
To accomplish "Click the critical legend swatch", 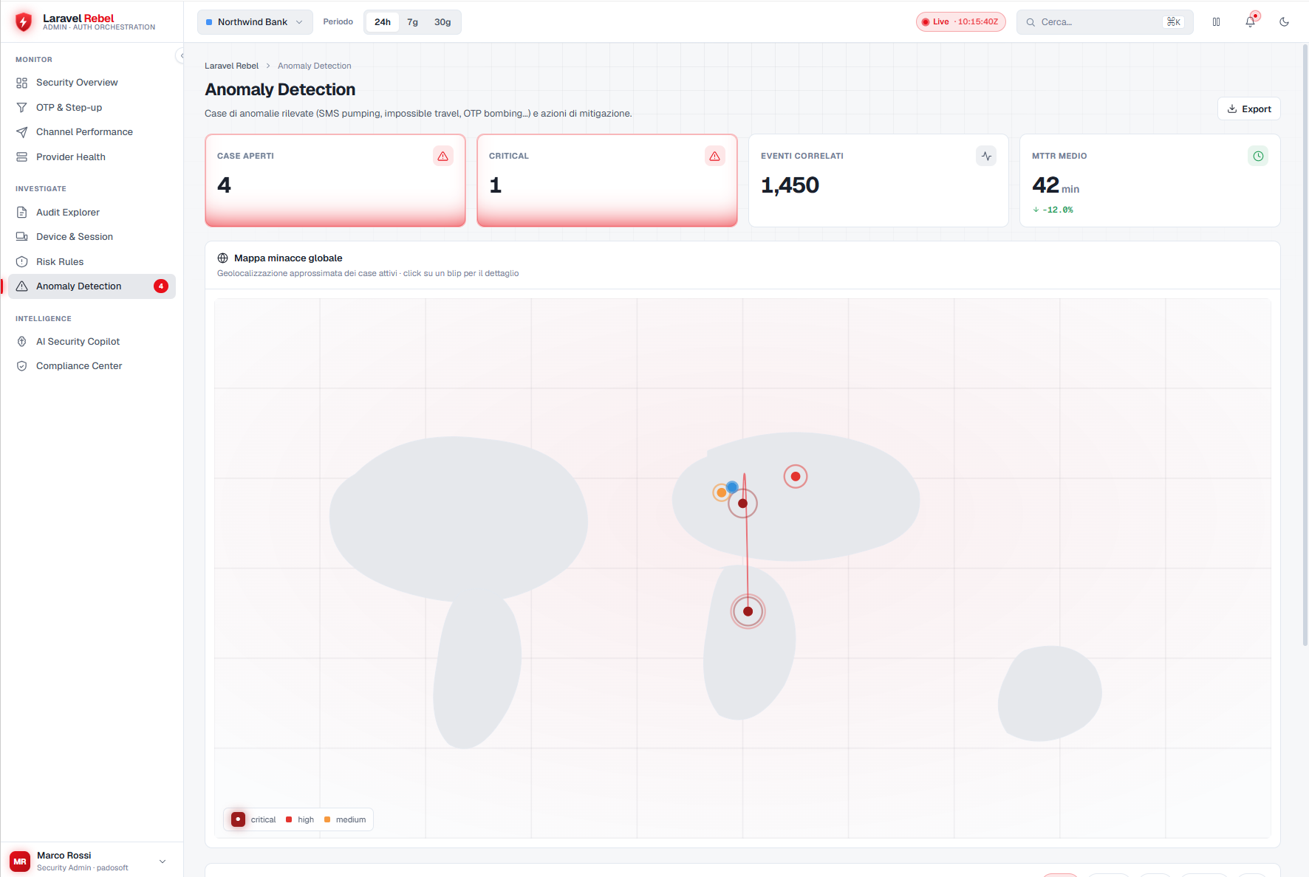I will tap(238, 819).
